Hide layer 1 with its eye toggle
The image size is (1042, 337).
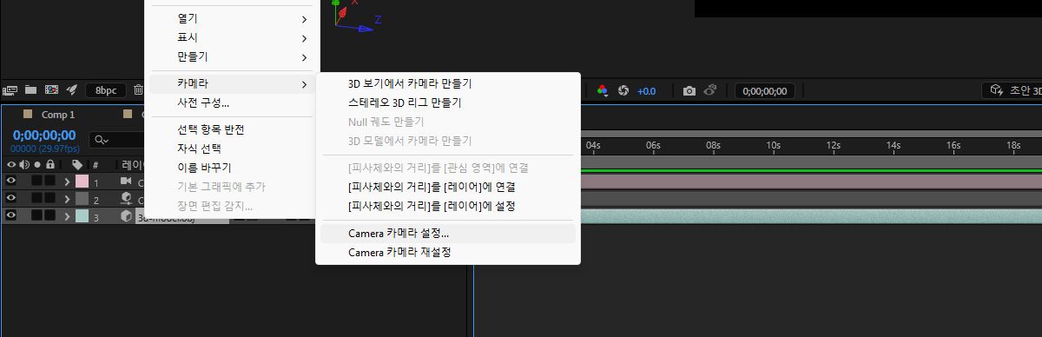11,182
